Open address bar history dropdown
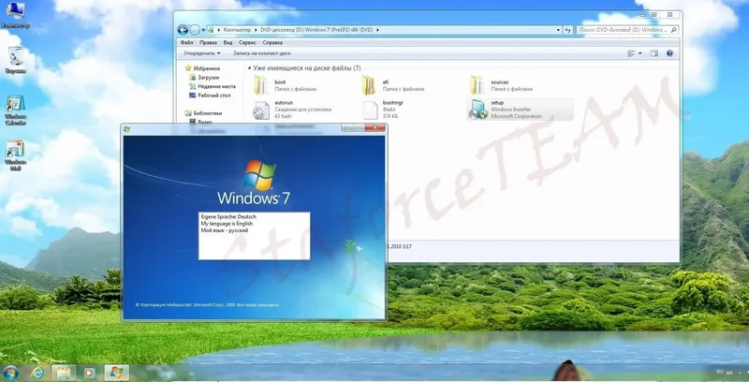The width and height of the screenshot is (749, 382). point(558,30)
